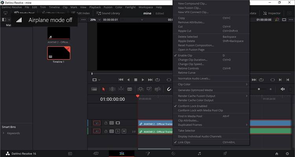Expand the Duplicated Frames submenu
The width and height of the screenshot is (295, 157).
(x=211, y=125)
